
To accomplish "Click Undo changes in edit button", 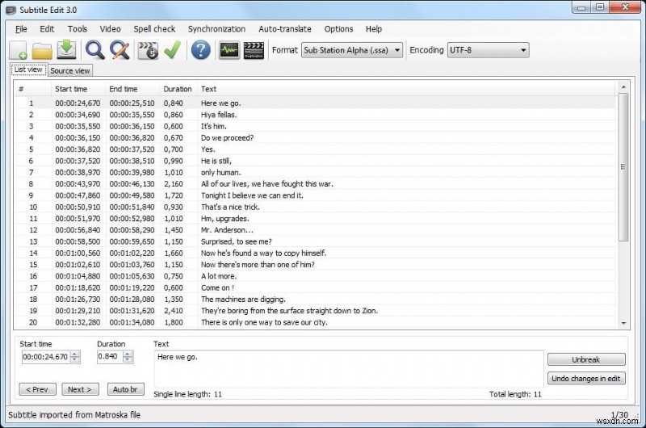I will pos(586,378).
